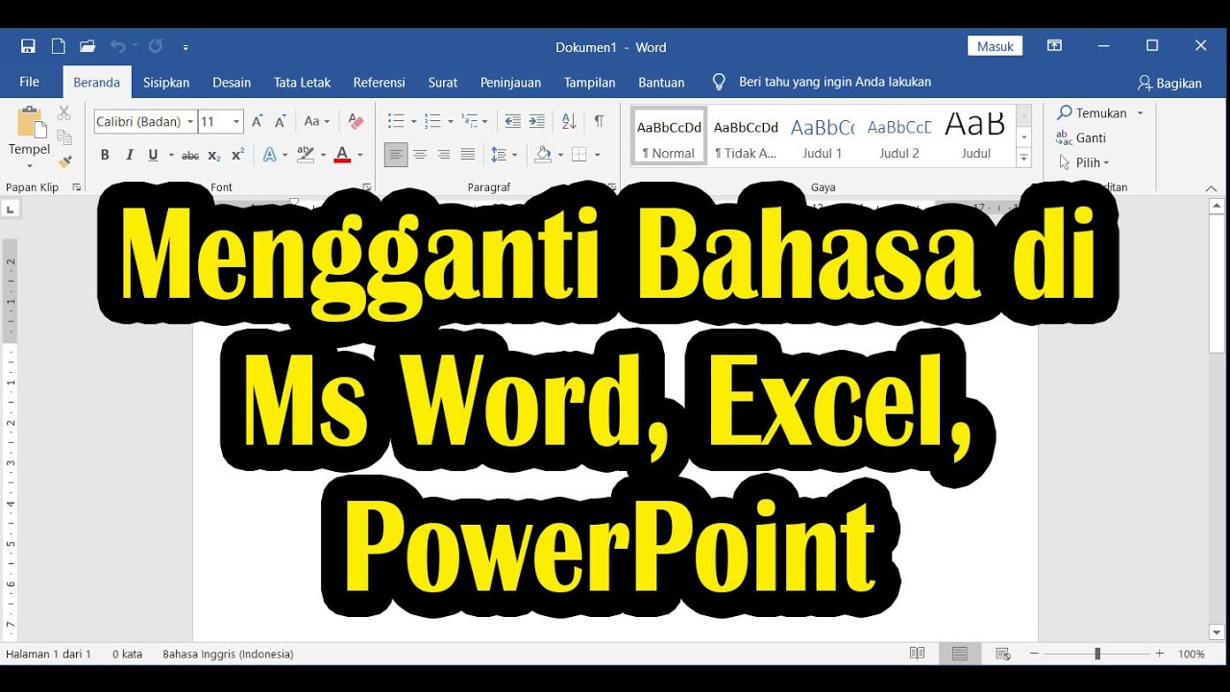
Task: Toggle superscript formatting
Action: click(237, 155)
